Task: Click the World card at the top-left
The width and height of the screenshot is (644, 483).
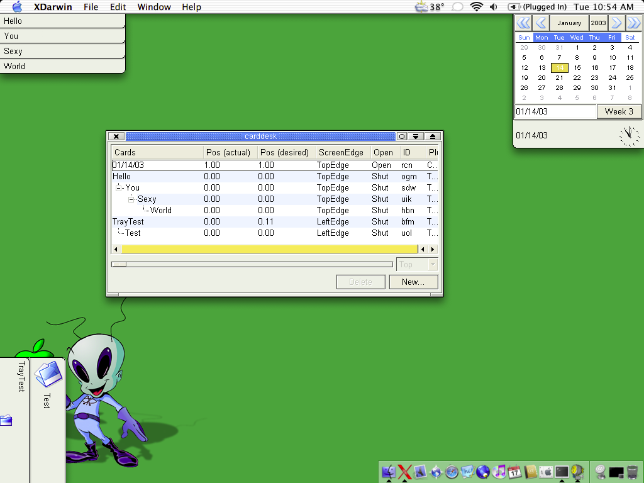Action: pyautogui.click(x=62, y=66)
